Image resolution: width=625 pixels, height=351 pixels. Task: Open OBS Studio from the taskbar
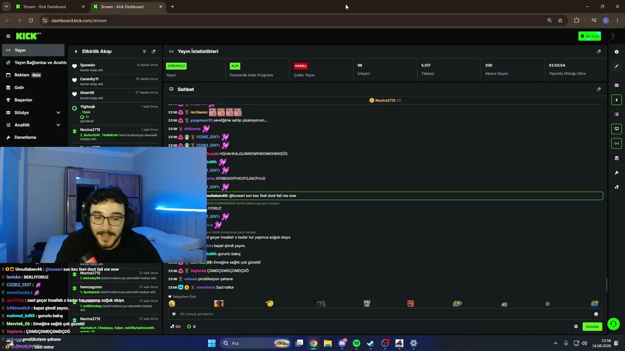[x=385, y=343]
